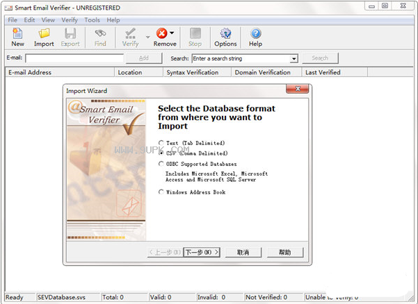Open the Search string combo box arrow
This screenshot has height=304, width=418.
pyautogui.click(x=294, y=58)
